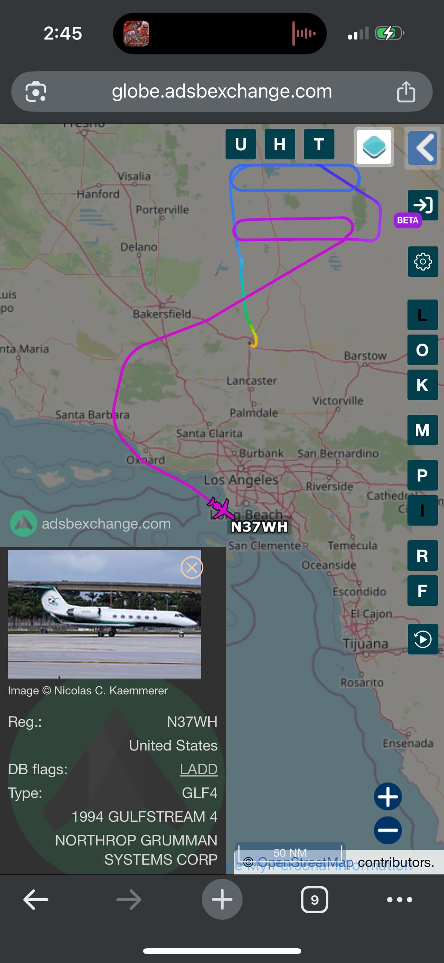This screenshot has width=444, height=963.
Task: Click the K button in the sidebar
Action: [x=423, y=385]
